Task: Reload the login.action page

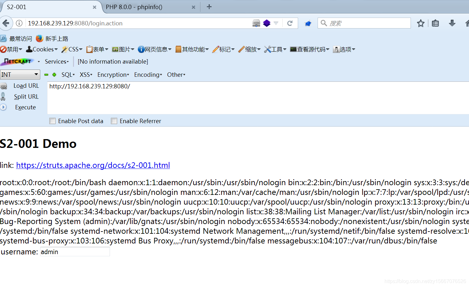Action: point(290,23)
